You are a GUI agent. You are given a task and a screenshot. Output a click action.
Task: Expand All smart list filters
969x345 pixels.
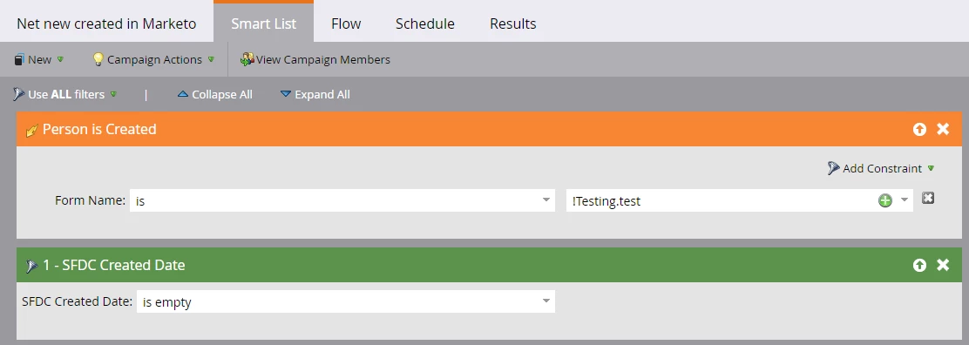click(x=315, y=95)
